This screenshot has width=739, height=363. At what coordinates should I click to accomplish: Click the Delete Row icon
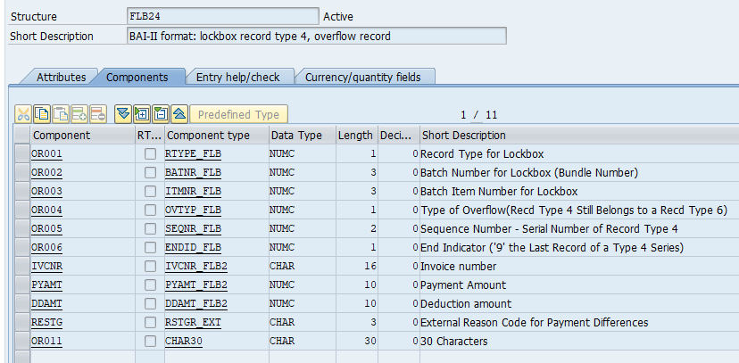point(97,114)
